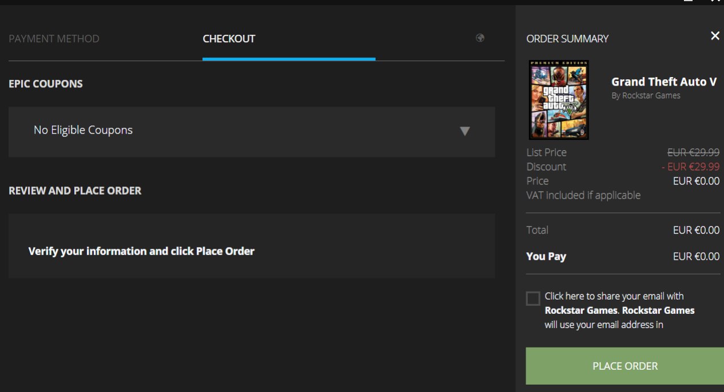The width and height of the screenshot is (724, 392).
Task: Click the Order Summary heading
Action: [567, 39]
